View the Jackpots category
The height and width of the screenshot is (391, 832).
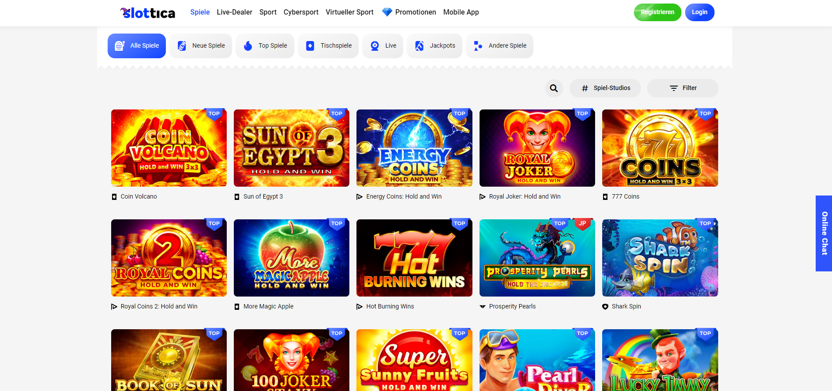pos(435,46)
